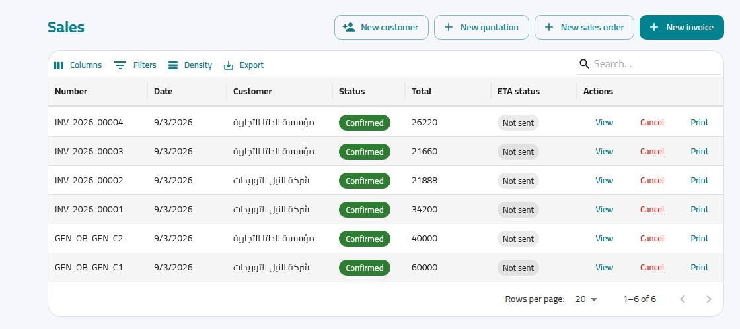Open the Density toolbar option

tap(190, 65)
